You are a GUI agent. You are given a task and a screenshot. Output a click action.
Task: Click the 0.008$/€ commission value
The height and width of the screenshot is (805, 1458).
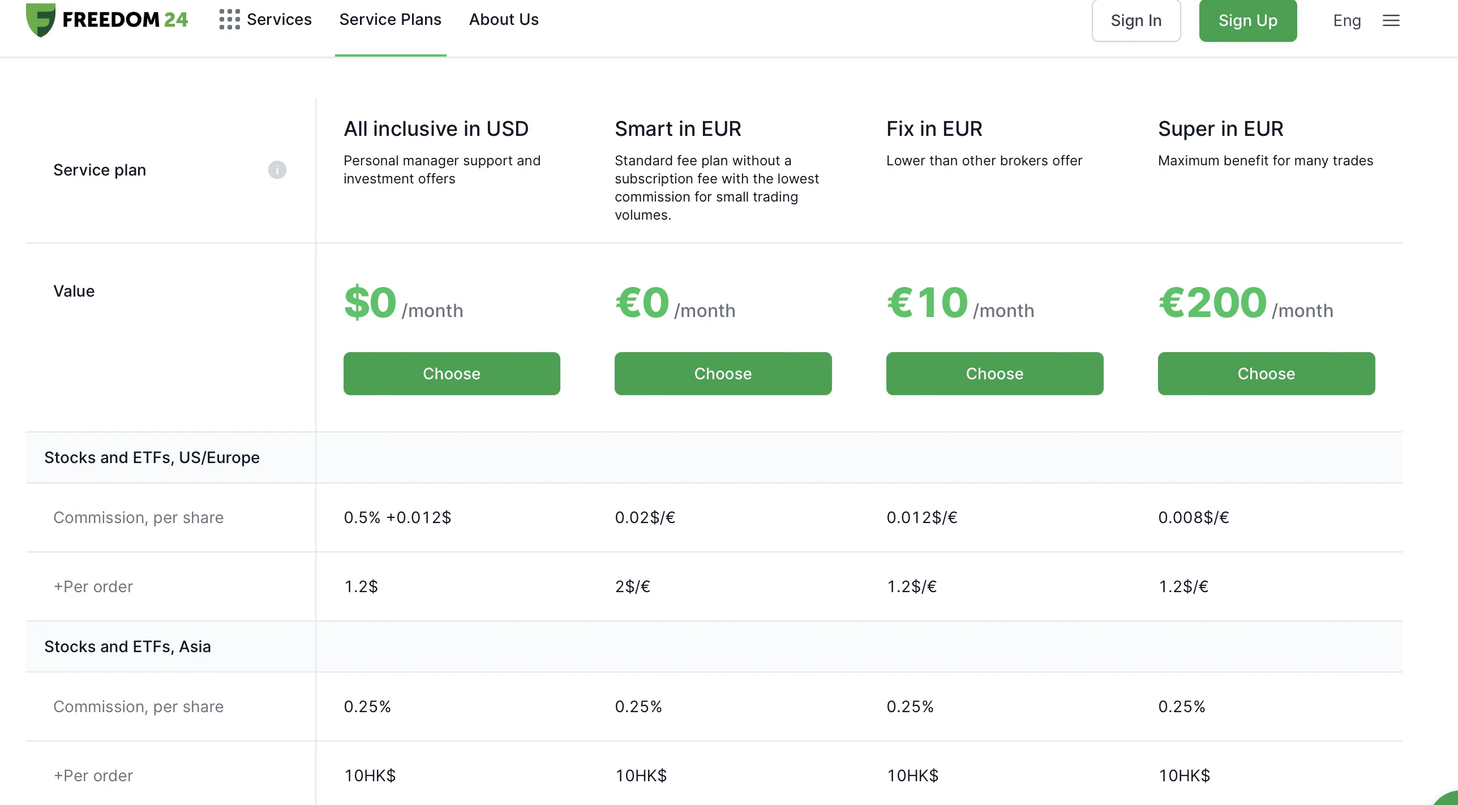(1193, 517)
